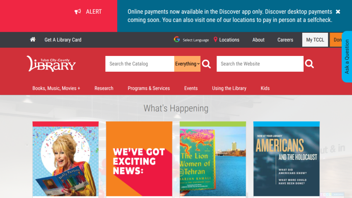Image resolution: width=352 pixels, height=198 pixels.
Task: Open the Ask a Question side tab
Action: 347,57
